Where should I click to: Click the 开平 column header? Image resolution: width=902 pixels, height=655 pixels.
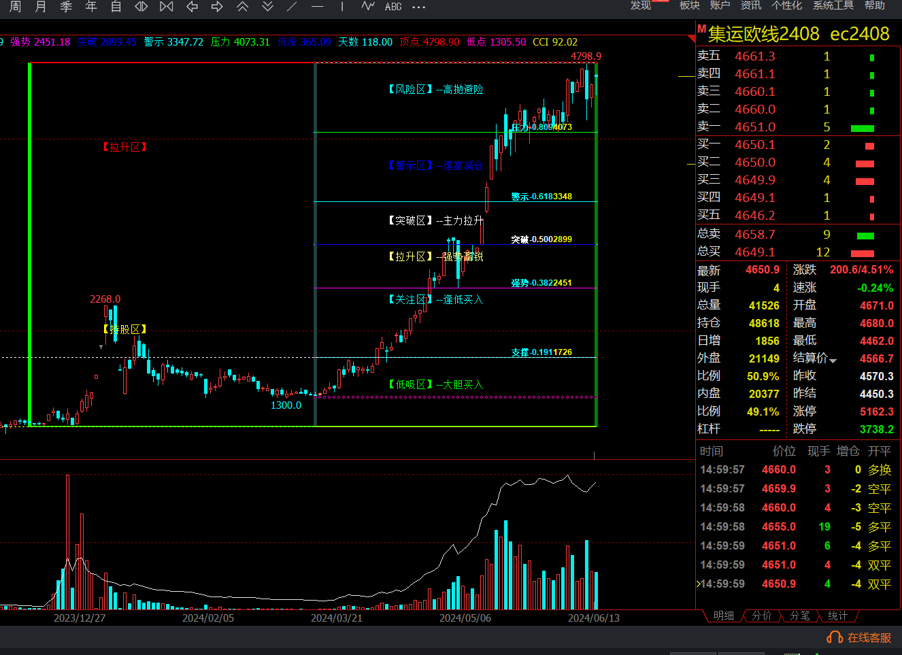tap(880, 451)
